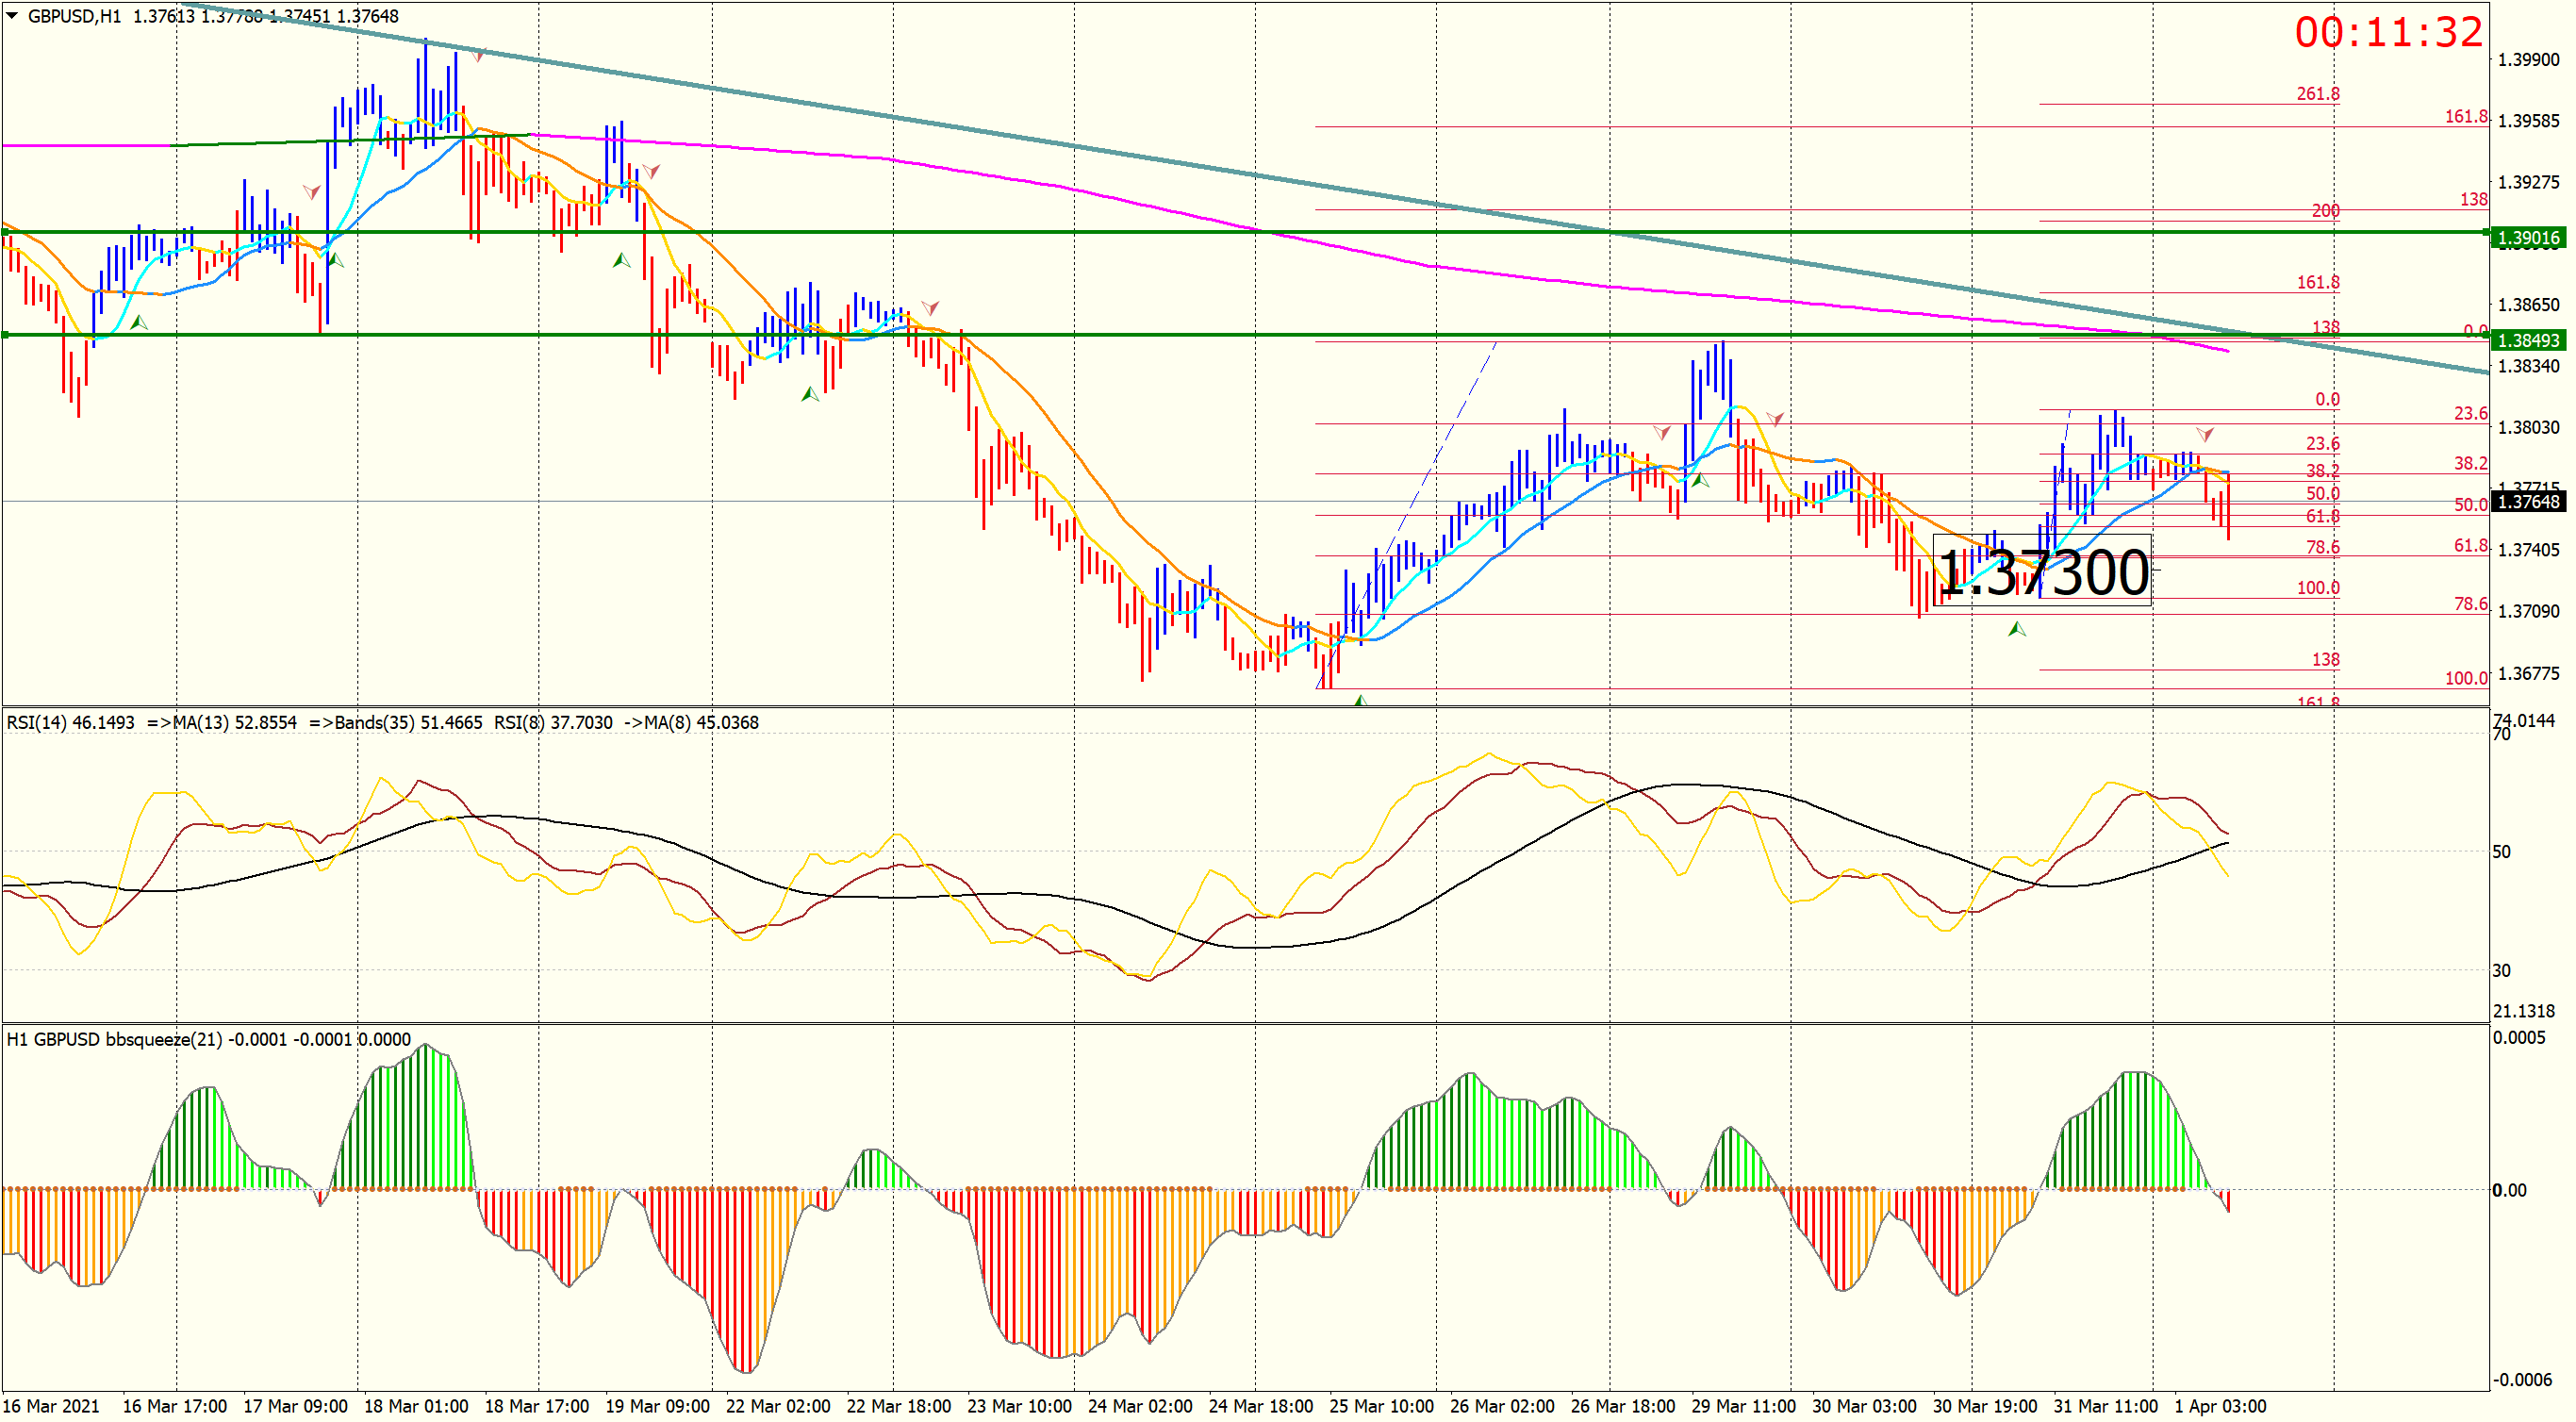Screen dimensions: 2576x1422
Task: Click the 1 Apr 03:00 time axis label
Action: point(2220,1405)
